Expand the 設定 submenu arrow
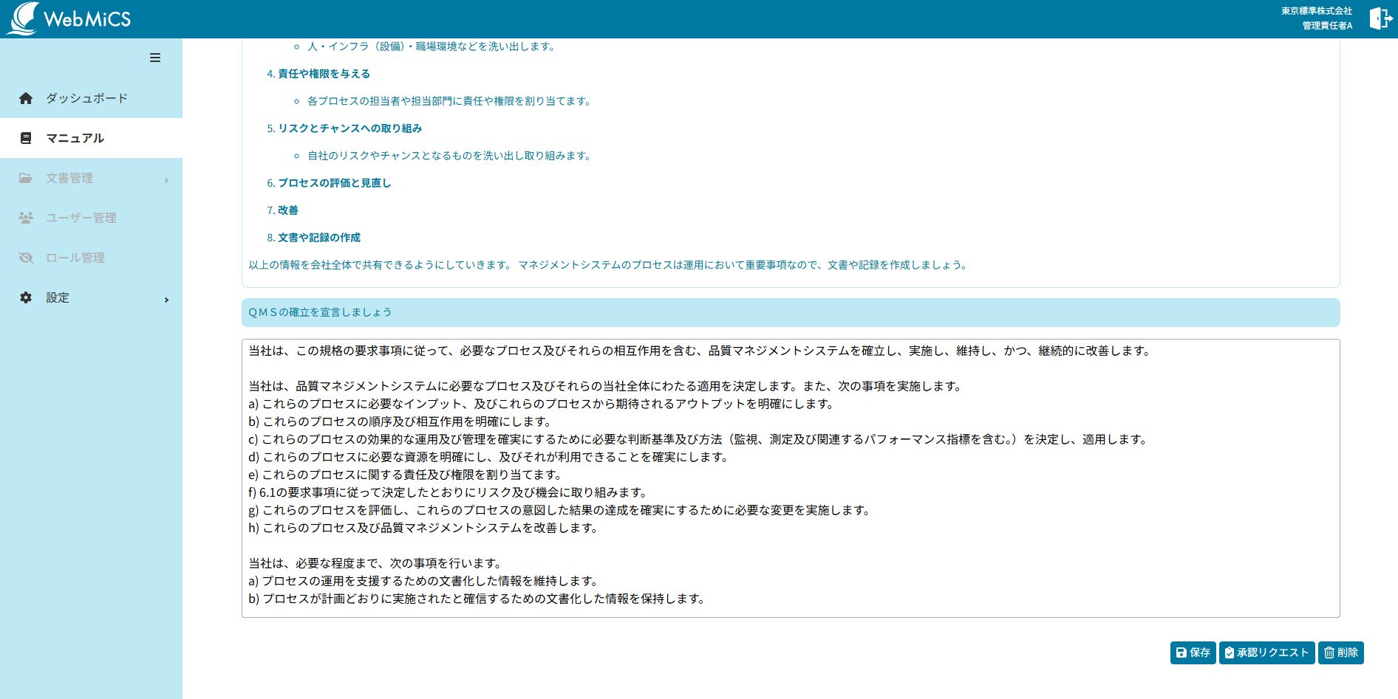This screenshot has width=1398, height=699. click(x=166, y=300)
